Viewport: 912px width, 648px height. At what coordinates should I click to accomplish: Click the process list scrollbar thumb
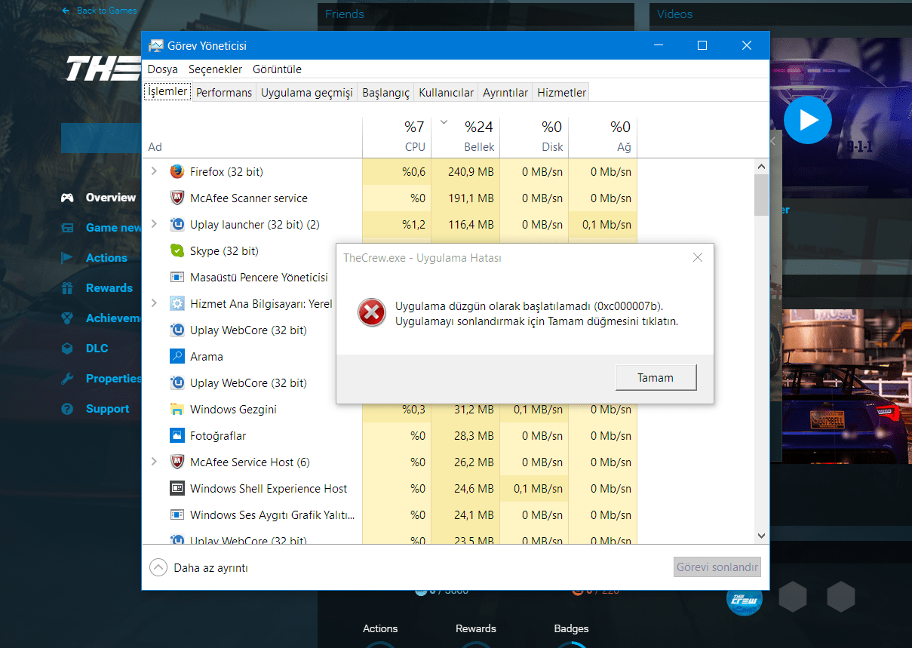pos(761,195)
